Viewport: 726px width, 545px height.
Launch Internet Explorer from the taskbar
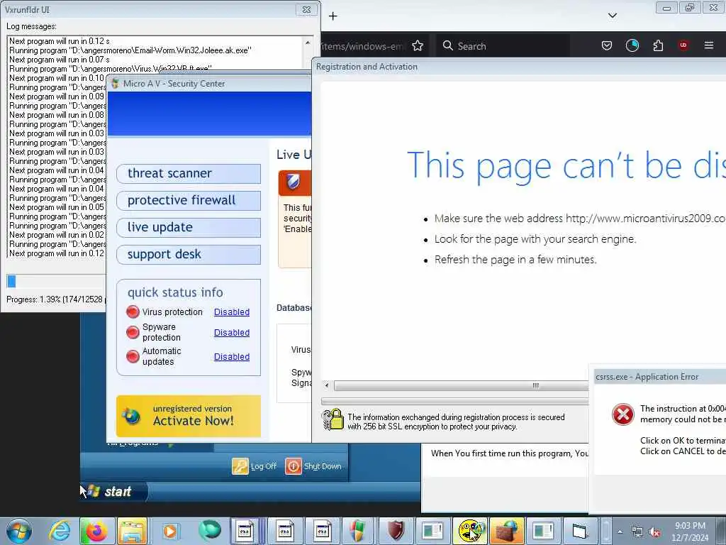[x=60, y=531]
